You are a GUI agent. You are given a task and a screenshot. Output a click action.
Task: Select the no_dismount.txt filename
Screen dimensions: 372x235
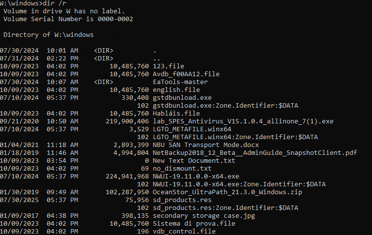point(182,168)
